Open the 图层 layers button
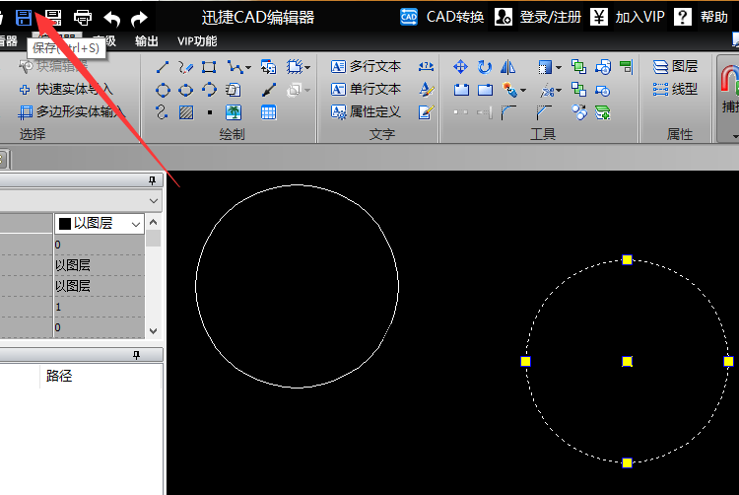 675,66
